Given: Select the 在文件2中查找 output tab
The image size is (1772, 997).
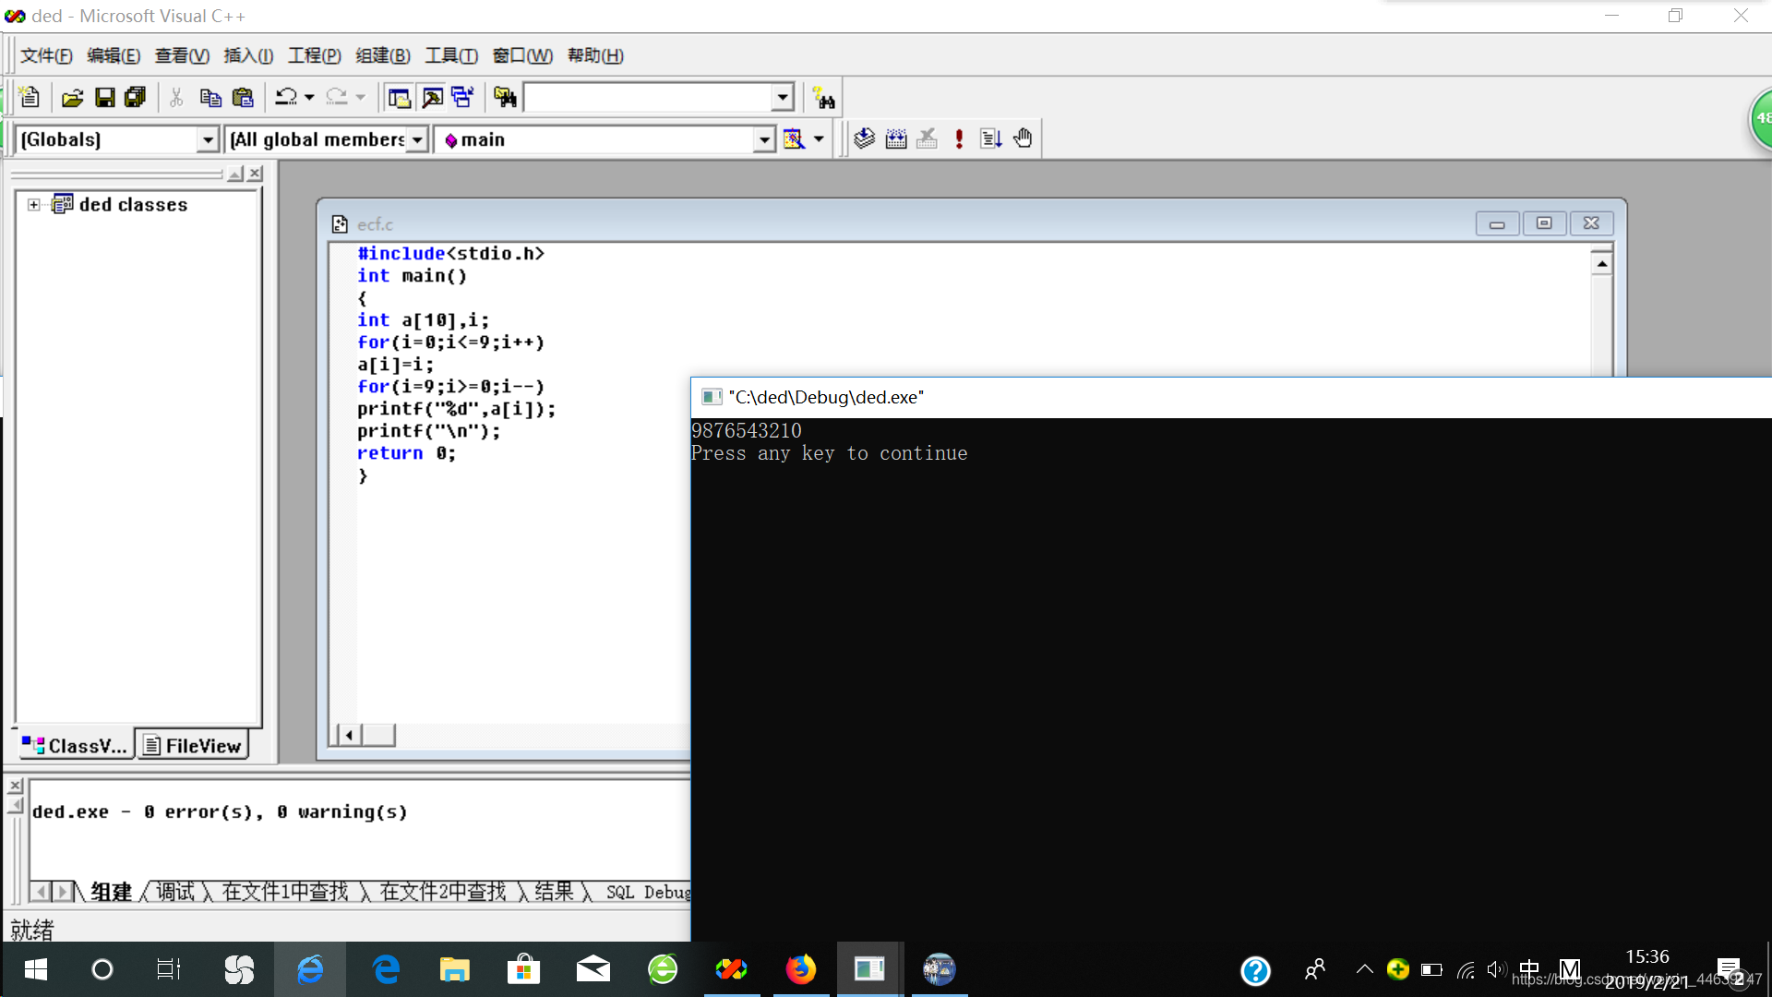Looking at the screenshot, I should 443,892.
